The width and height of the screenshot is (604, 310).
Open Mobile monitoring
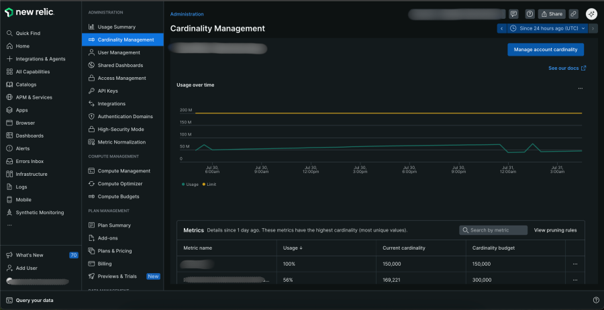(x=19, y=199)
